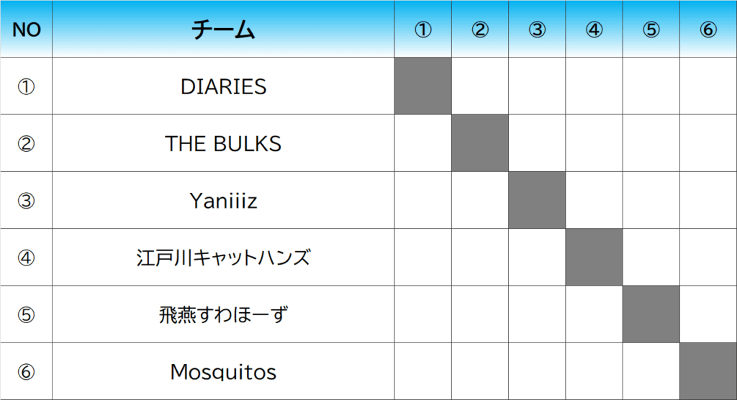Click the Yaniiiz team name cell

(223, 200)
